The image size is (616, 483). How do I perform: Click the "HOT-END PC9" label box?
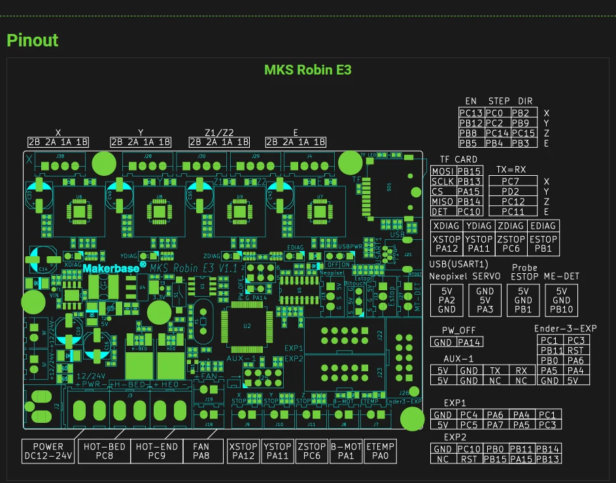156,451
